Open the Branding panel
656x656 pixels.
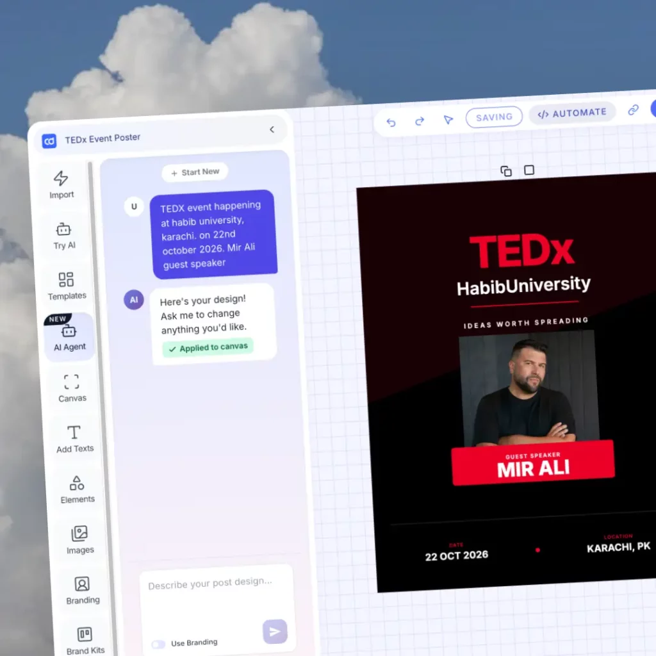tap(83, 590)
